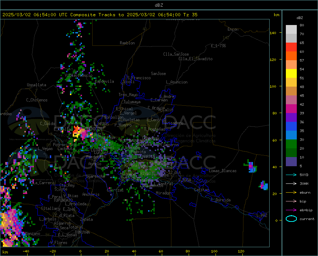Click the Lomas_Blancas place label
This screenshot has height=256, width=318.
223,171
